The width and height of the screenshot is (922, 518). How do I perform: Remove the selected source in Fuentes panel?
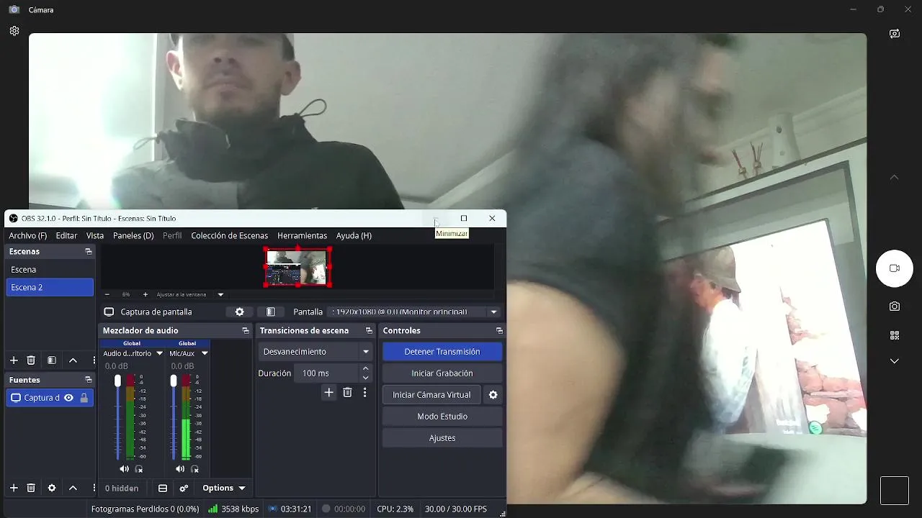[31, 488]
